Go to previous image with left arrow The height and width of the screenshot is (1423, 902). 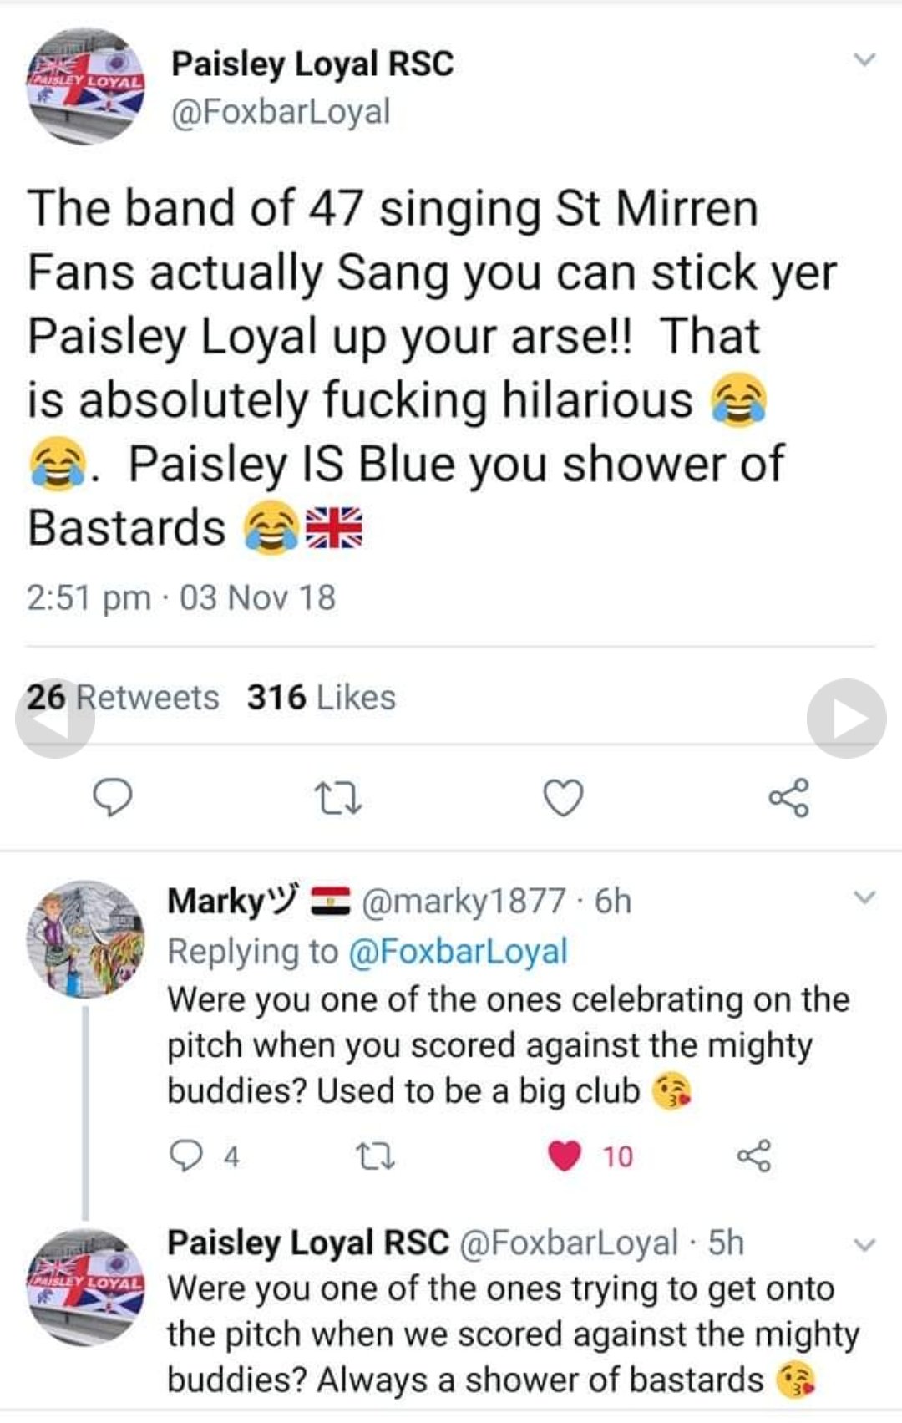(55, 719)
